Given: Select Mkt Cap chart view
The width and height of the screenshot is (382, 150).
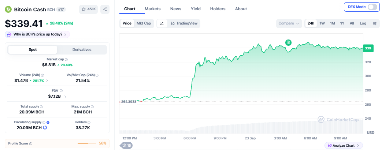Looking at the screenshot, I should pos(144,23).
